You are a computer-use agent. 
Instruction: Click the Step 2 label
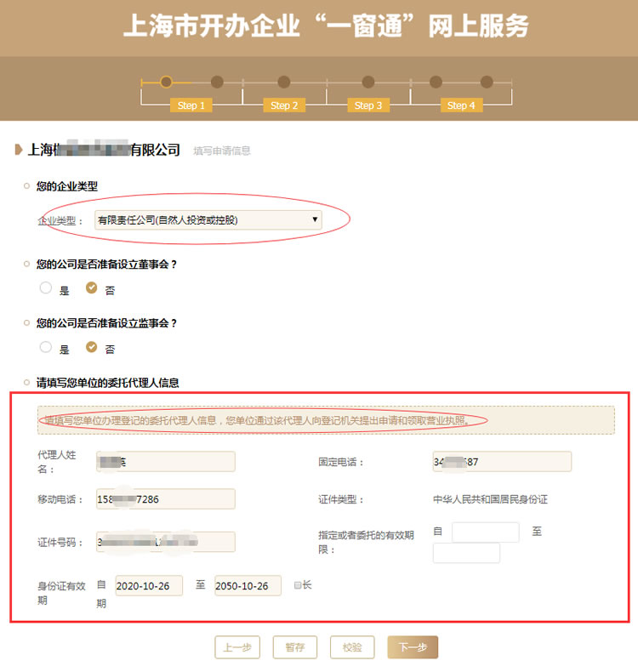tap(284, 105)
